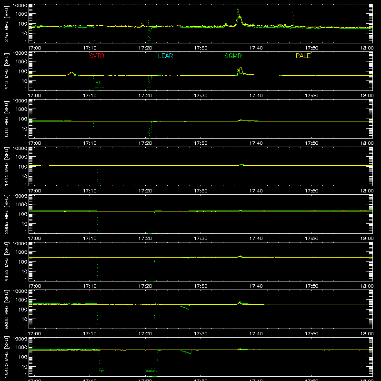
Task: Click green dropout cluster near 17:21 in 15400 MHz panel
Action: click(151, 371)
